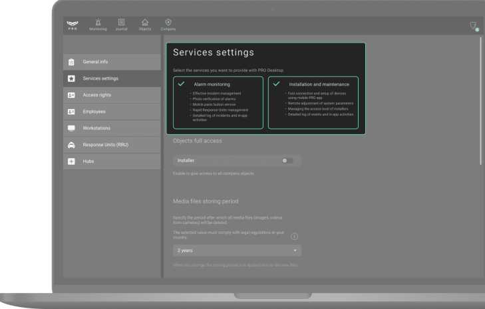
Task: Select General info in the sidebar
Action: click(95, 62)
